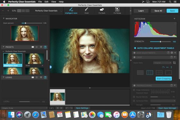This screenshot has height=120, width=180.
Task: Enable the Corrective Filter checkbox
Action: [x=134, y=101]
